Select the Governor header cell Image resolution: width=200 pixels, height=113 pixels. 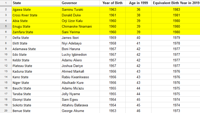click(x=80, y=3)
